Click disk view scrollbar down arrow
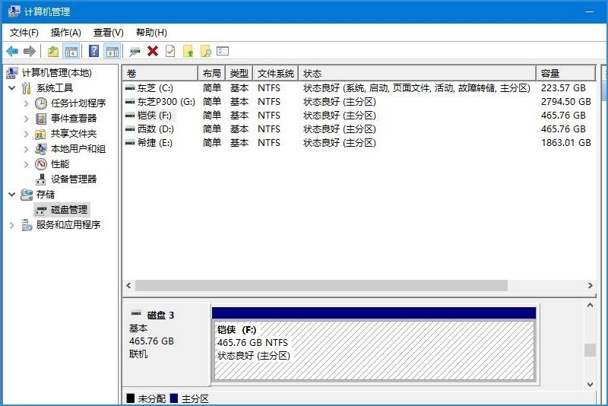This screenshot has width=608, height=406. point(591,384)
